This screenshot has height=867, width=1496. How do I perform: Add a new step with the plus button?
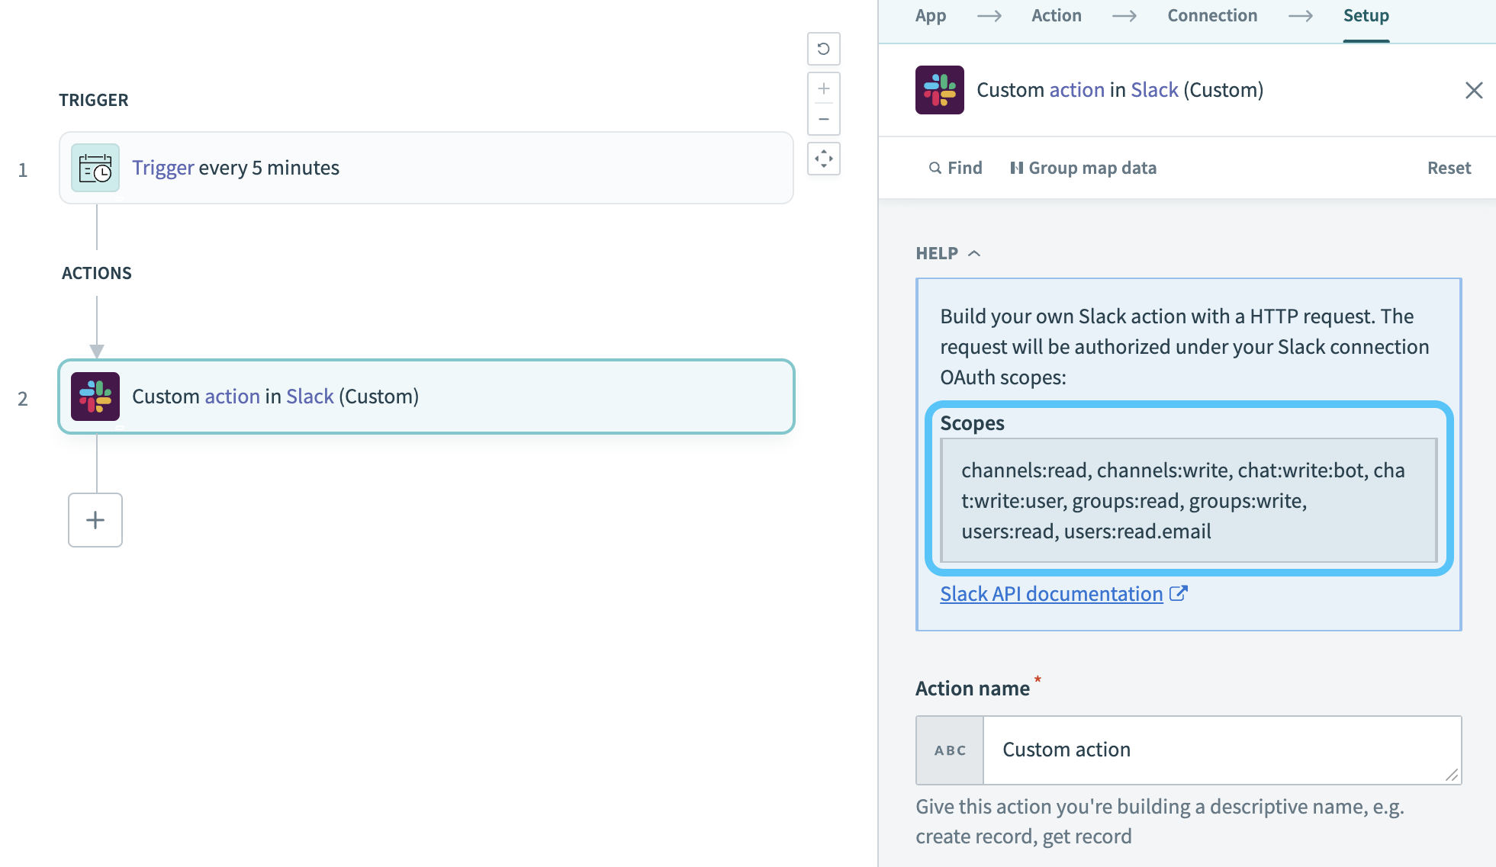click(x=95, y=519)
